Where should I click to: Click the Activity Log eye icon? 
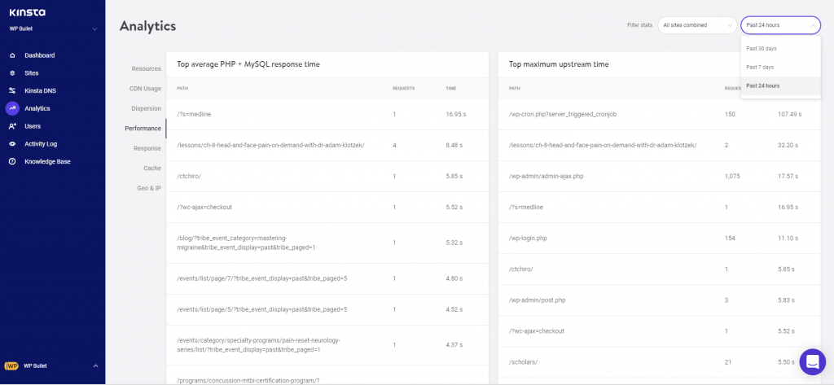(12, 144)
